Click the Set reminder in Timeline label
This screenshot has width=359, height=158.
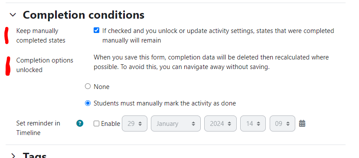38,128
